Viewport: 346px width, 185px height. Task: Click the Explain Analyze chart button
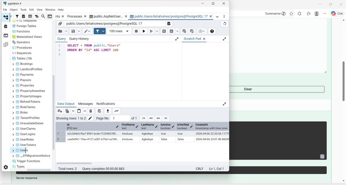tap(172, 31)
